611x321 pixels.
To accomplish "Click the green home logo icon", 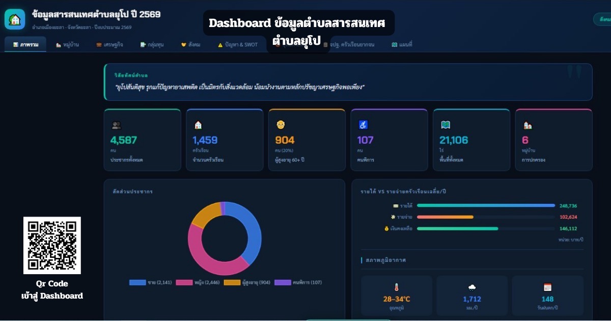I will click(x=14, y=19).
